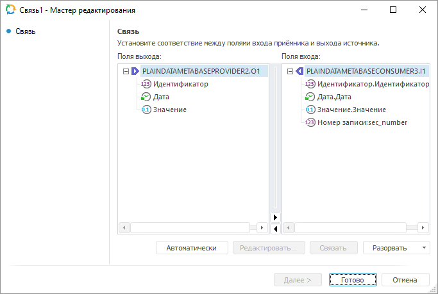Click the integer icon beside Идентификатор output field

(146, 84)
